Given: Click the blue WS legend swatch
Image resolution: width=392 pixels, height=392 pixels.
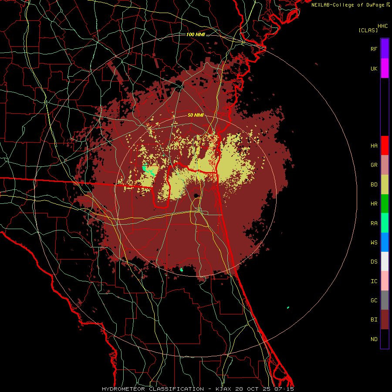Looking at the screenshot, I should (x=385, y=242).
